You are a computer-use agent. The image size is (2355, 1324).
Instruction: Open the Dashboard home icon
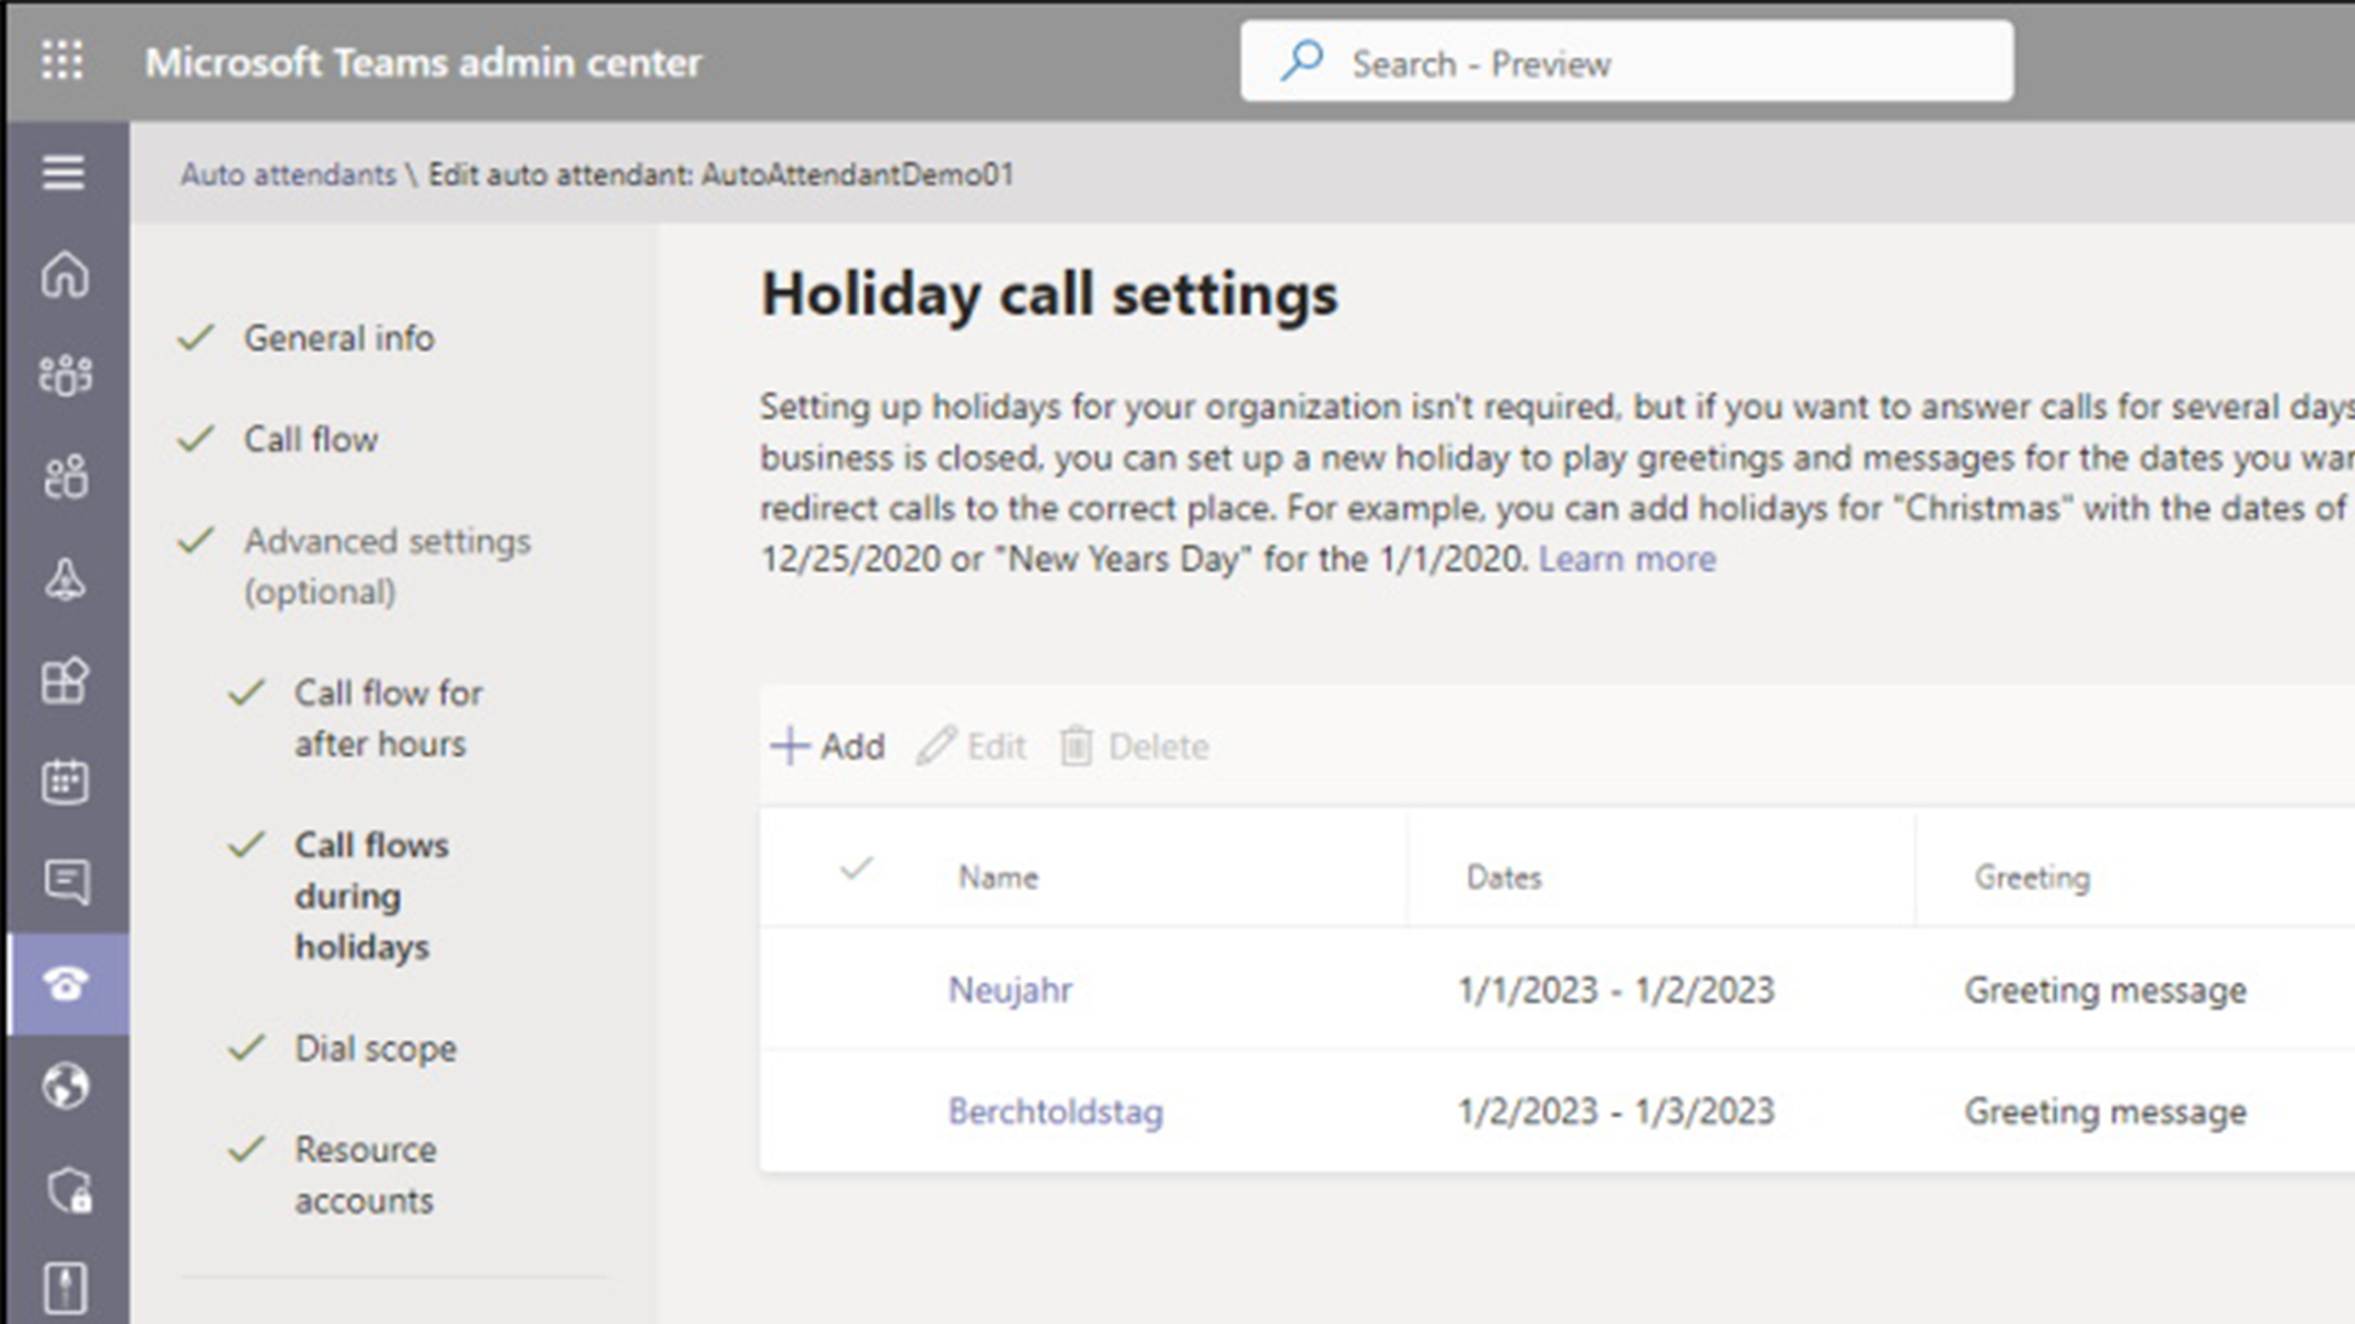tap(66, 272)
